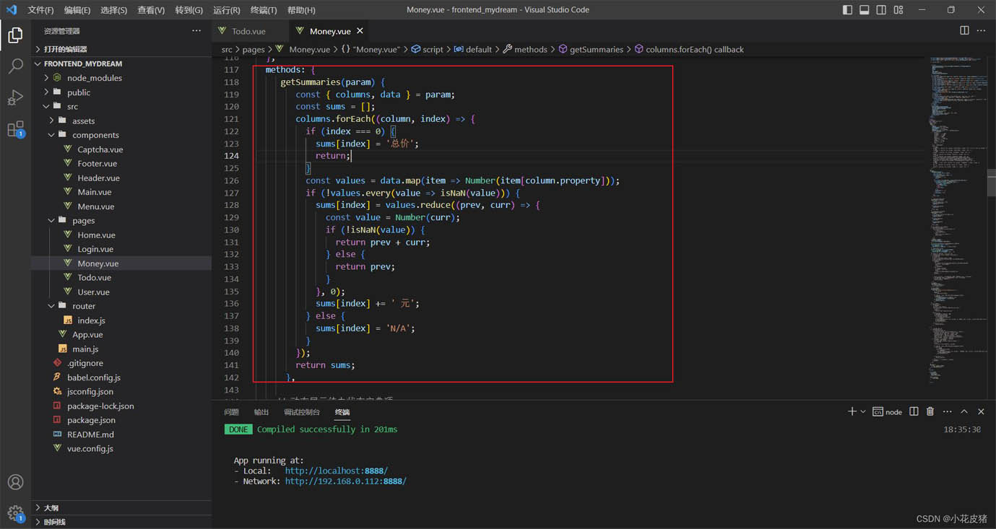Collapse the components folder
996x529 pixels.
click(x=51, y=135)
